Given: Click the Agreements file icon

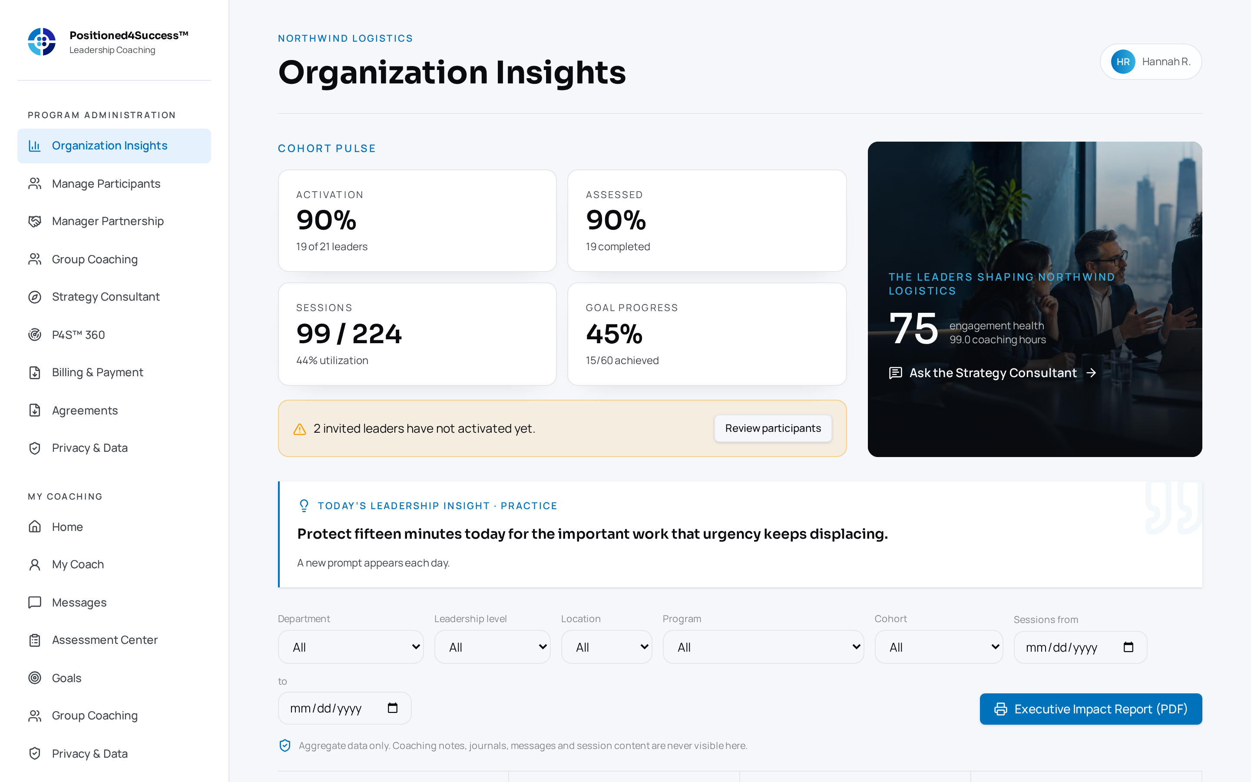Looking at the screenshot, I should (35, 410).
